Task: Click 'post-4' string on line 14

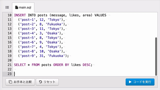Action: point(28,33)
